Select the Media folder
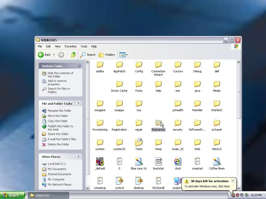Viewport: 266px width, 199px height. (x=217, y=86)
